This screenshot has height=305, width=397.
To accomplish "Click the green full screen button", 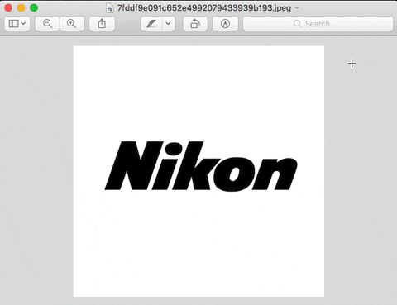I will (x=34, y=7).
